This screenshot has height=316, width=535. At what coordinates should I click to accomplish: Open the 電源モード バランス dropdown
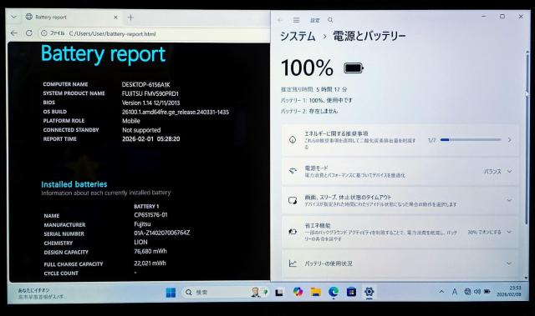pos(498,172)
